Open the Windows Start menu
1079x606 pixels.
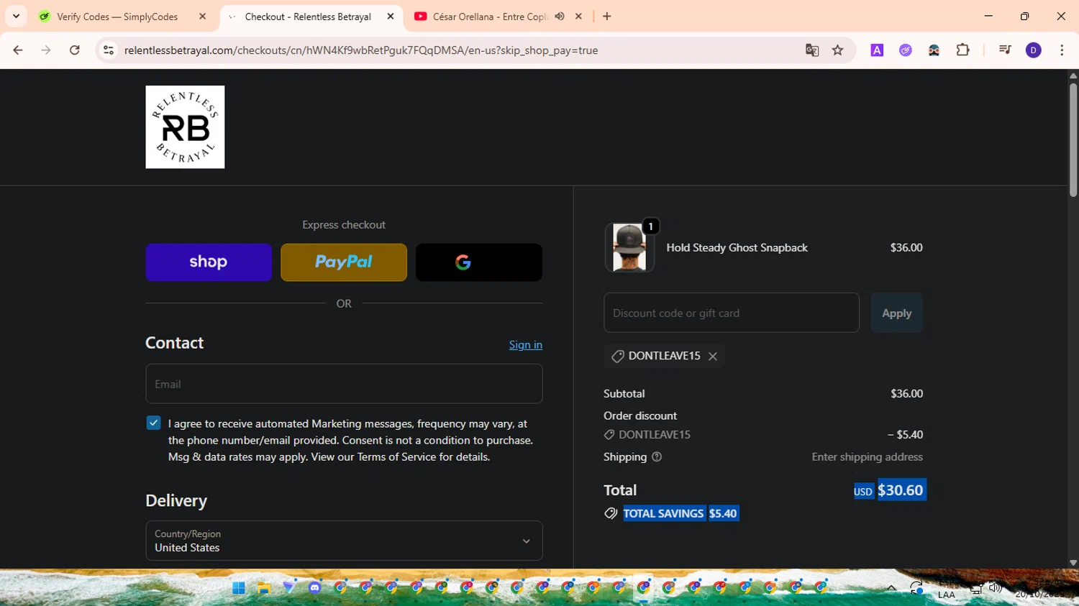point(239,588)
